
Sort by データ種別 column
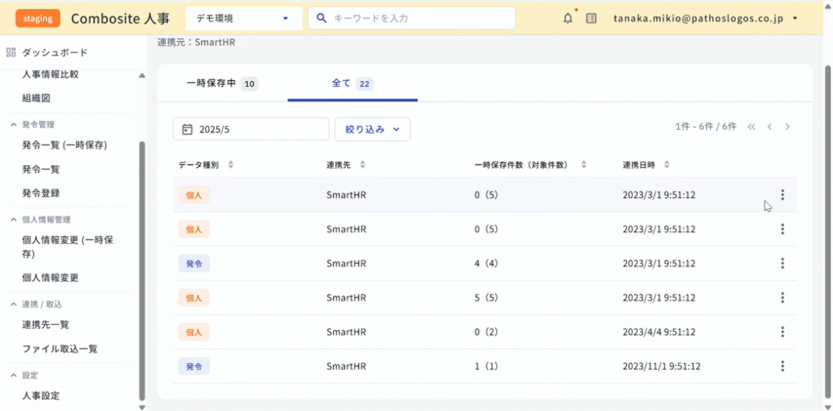231,165
